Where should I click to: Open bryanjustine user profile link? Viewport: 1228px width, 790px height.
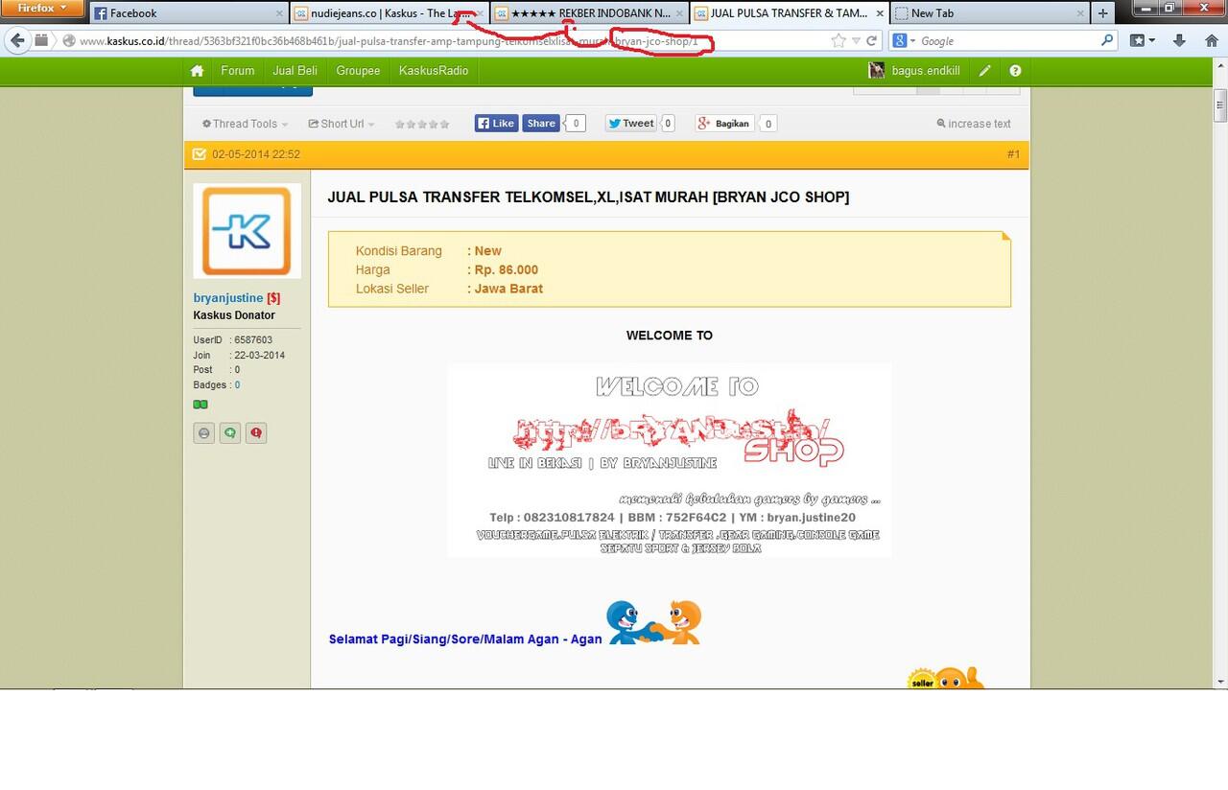(228, 298)
